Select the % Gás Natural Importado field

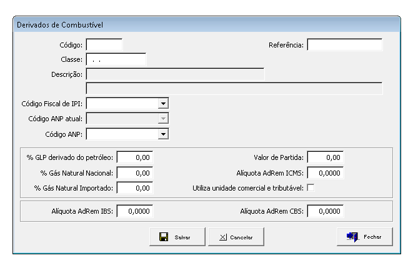click(135, 188)
